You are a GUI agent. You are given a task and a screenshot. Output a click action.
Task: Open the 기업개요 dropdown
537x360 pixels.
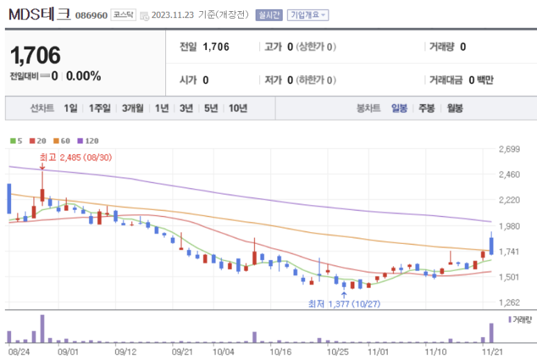308,15
